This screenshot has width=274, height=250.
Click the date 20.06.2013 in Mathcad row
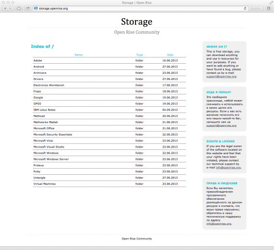pos(170,116)
